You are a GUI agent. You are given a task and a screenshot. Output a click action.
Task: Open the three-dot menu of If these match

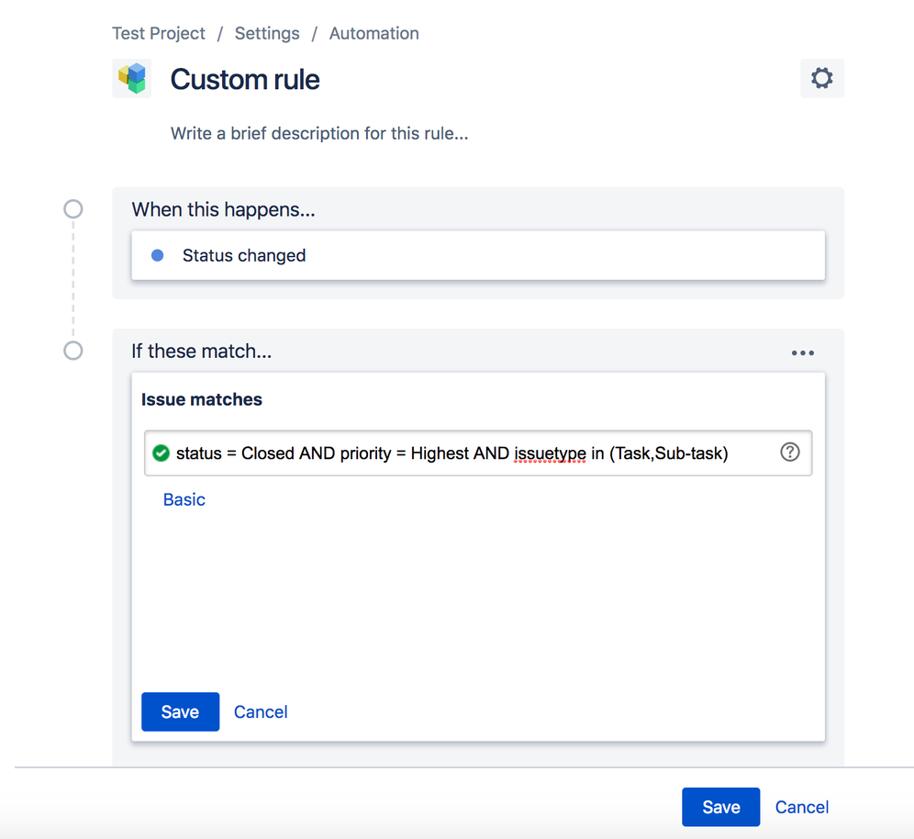803,352
